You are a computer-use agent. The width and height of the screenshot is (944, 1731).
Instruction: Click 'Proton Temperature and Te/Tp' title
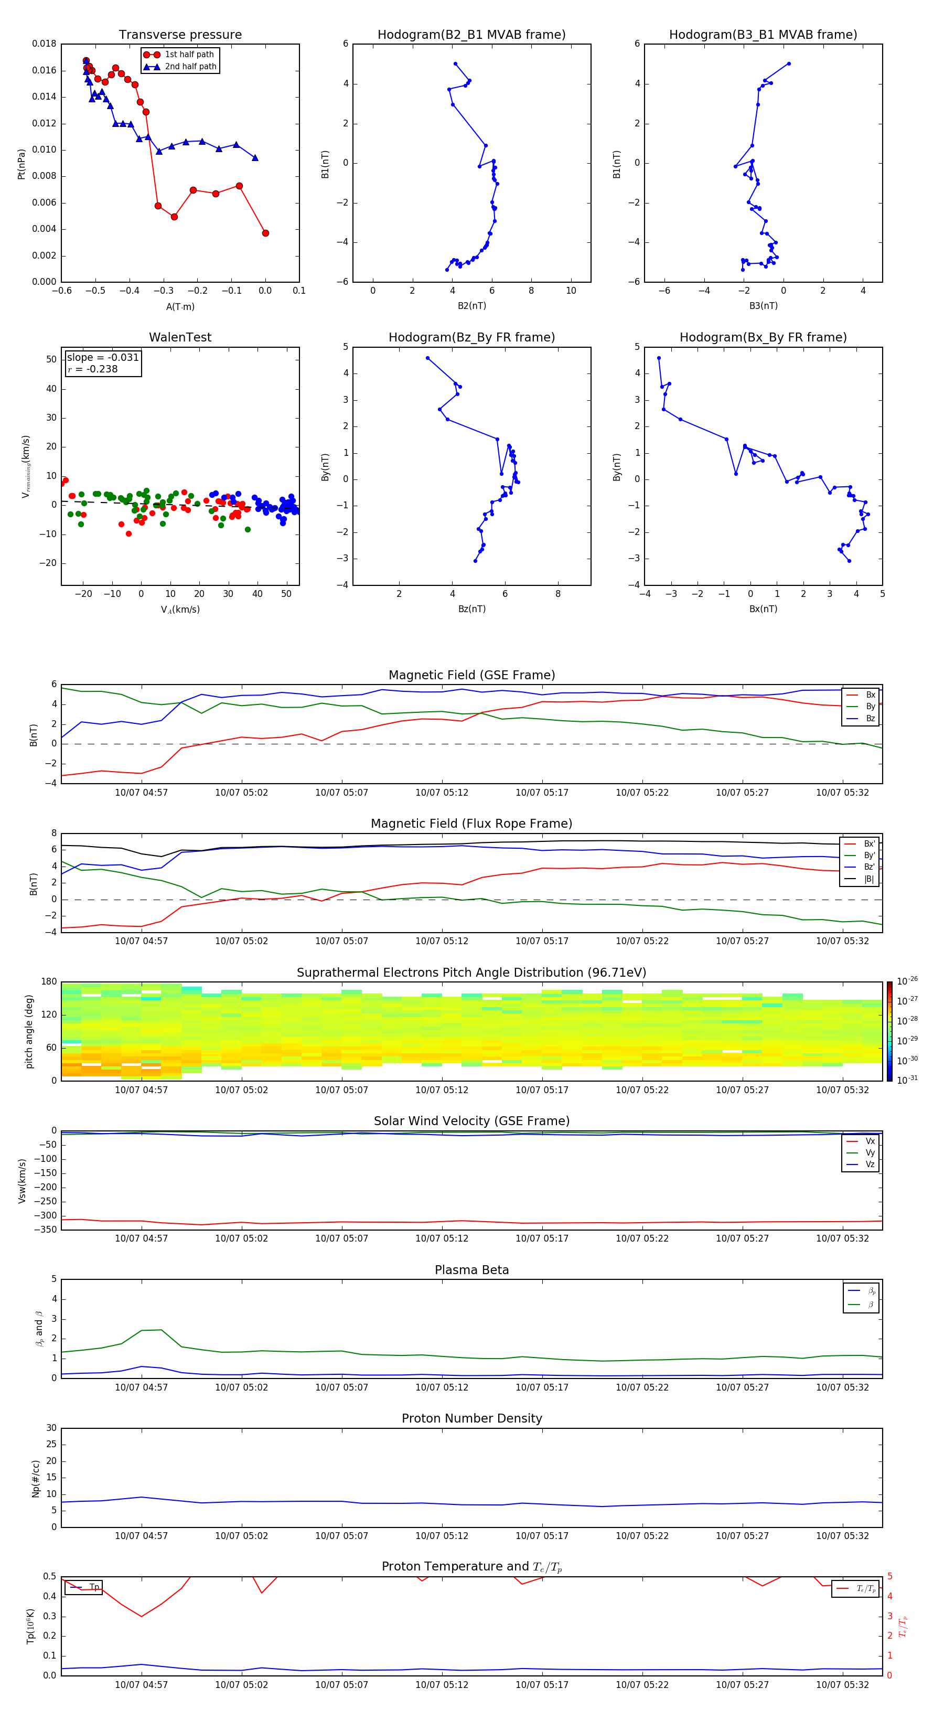471,1567
